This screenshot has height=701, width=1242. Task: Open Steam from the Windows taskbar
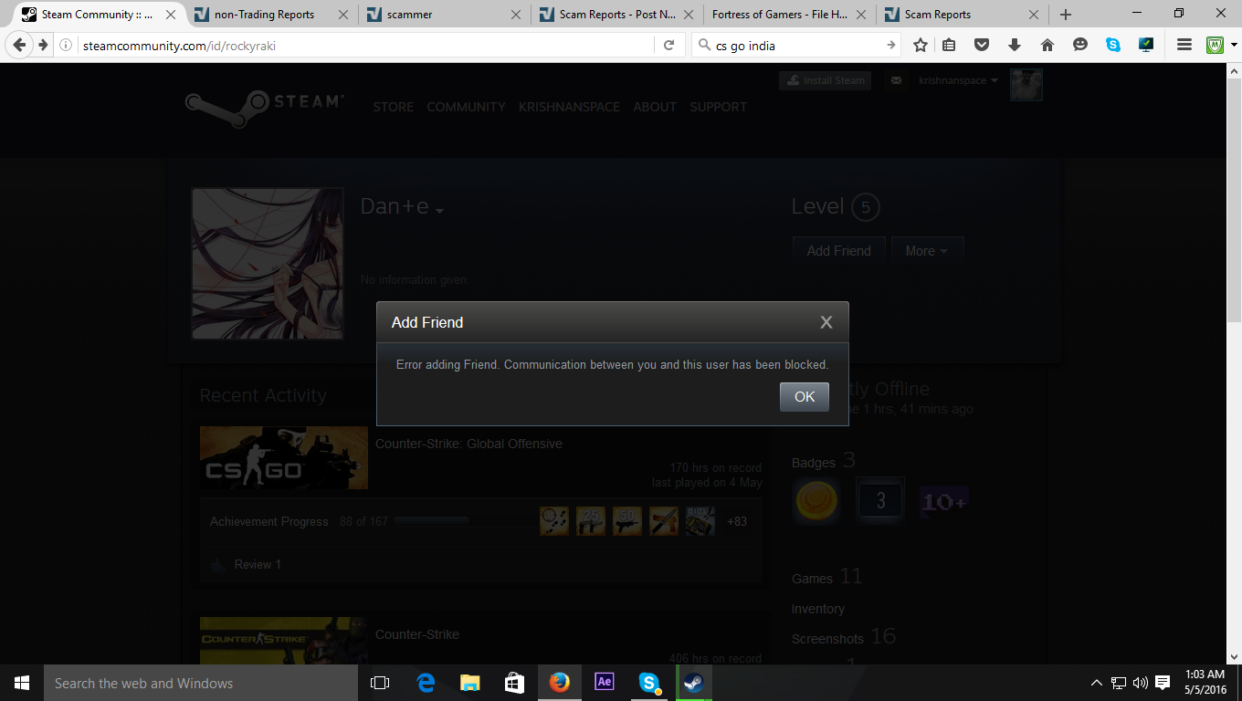(x=693, y=683)
